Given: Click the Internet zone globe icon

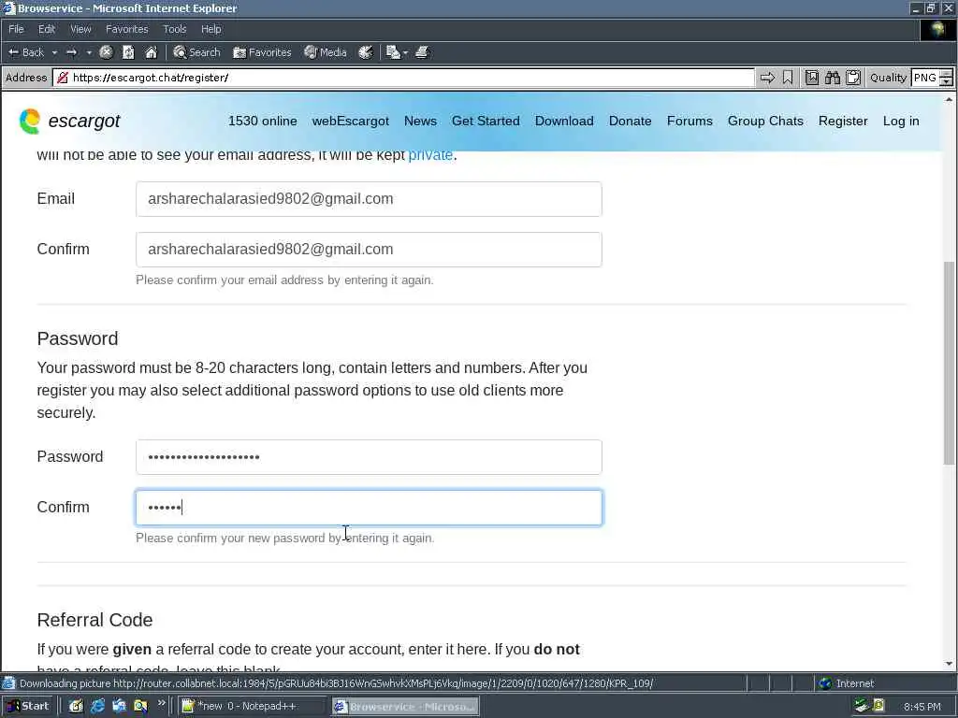Looking at the screenshot, I should (x=825, y=683).
